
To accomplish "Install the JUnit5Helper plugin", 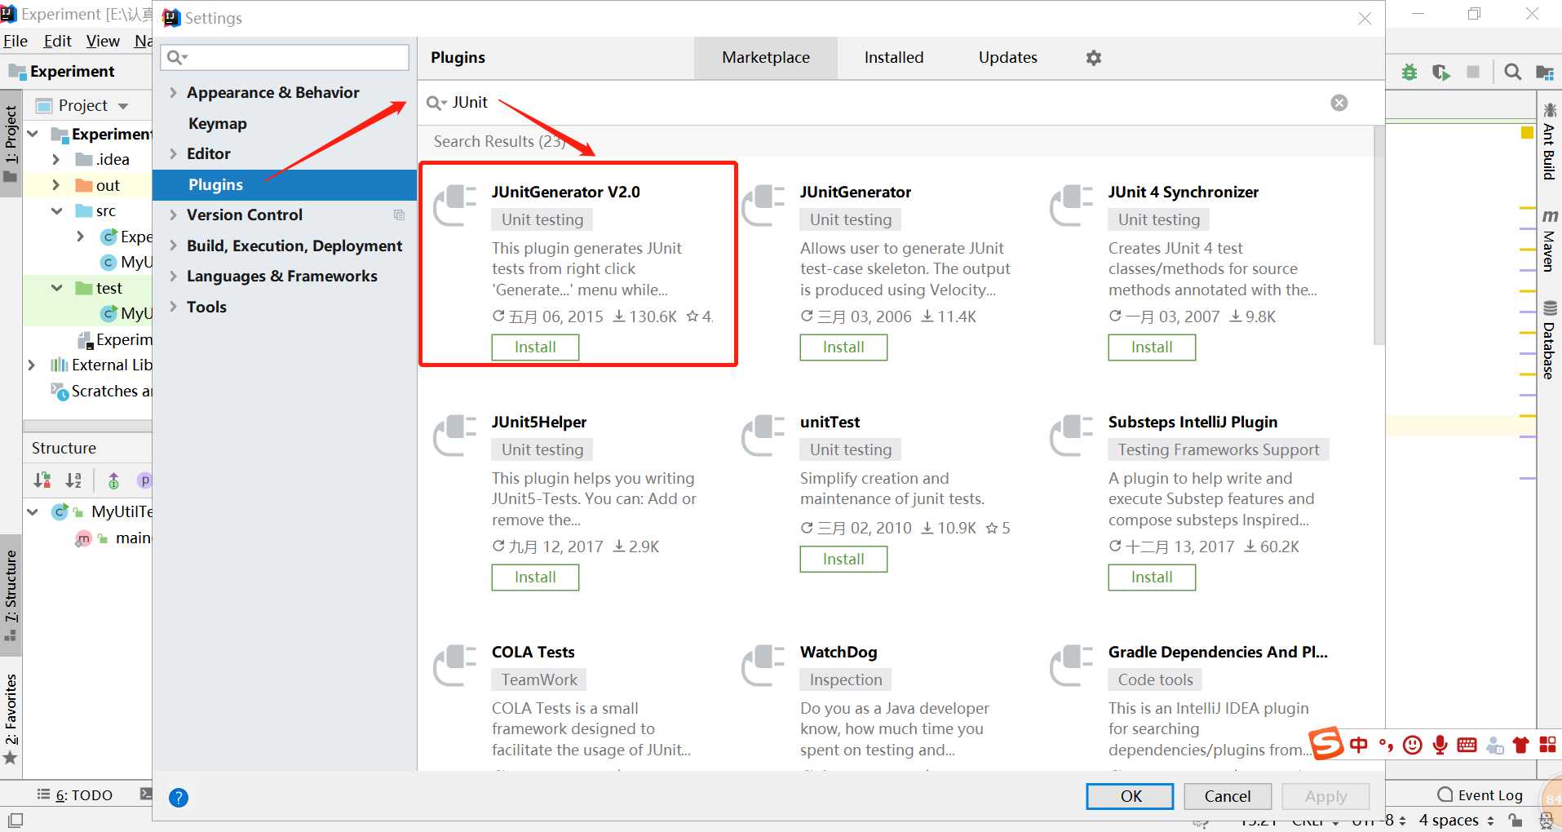I will 535,578.
